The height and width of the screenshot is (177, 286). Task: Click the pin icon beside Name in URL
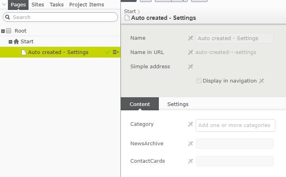click(191, 52)
